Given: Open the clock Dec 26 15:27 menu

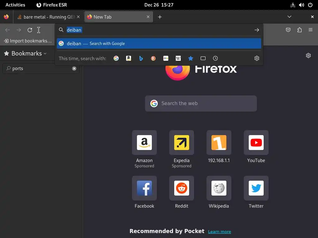Looking at the screenshot, I should pos(159,5).
